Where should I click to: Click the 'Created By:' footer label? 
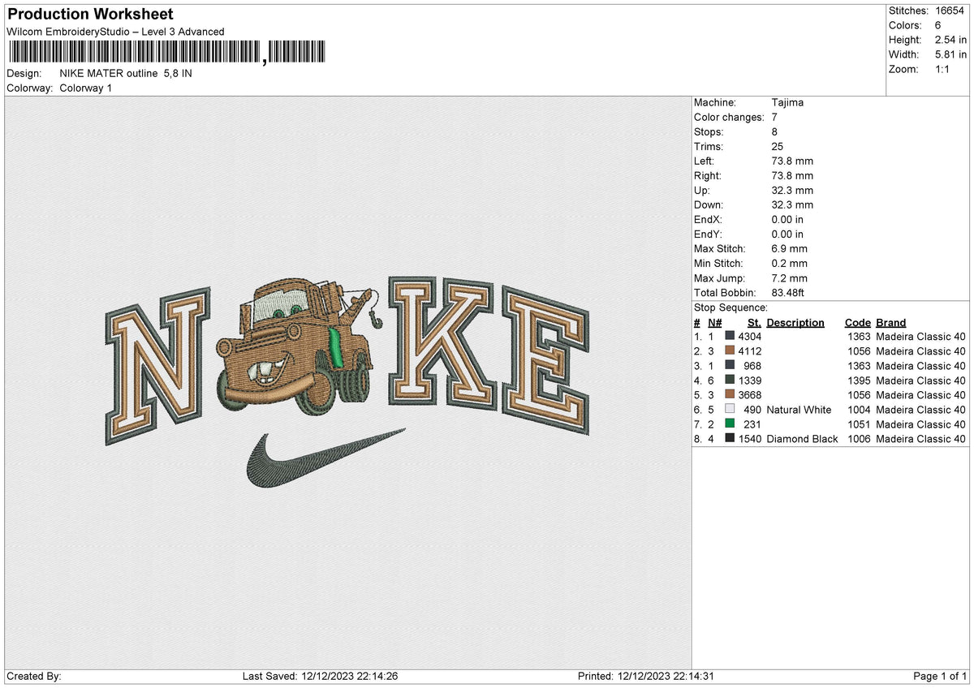click(x=33, y=676)
